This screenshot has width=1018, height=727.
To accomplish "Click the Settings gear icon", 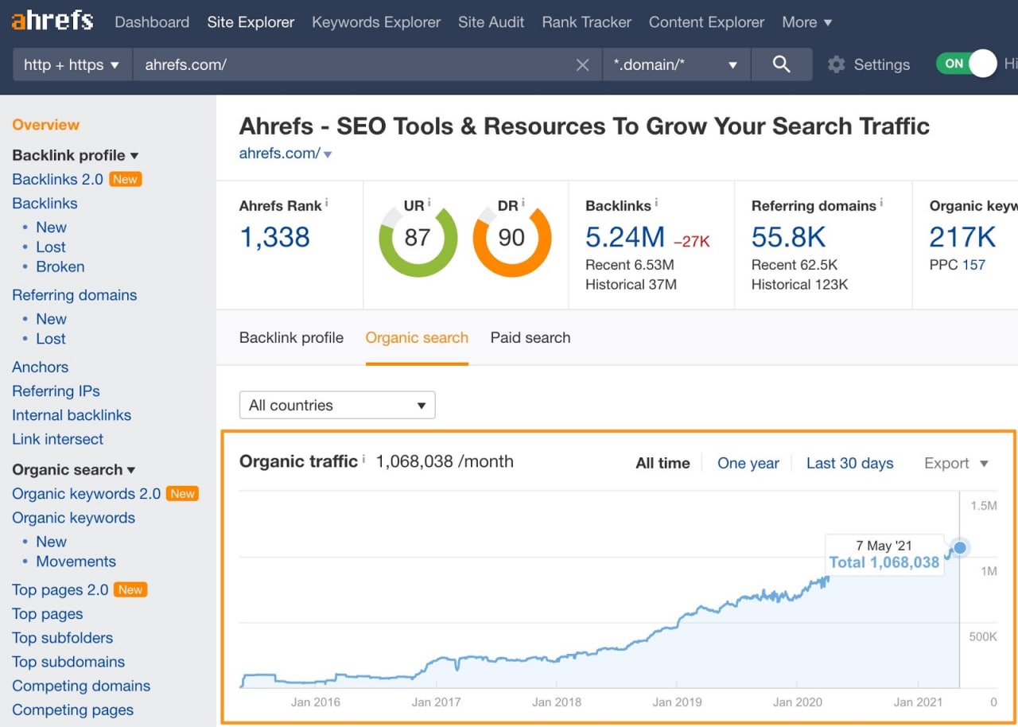I will [x=836, y=65].
